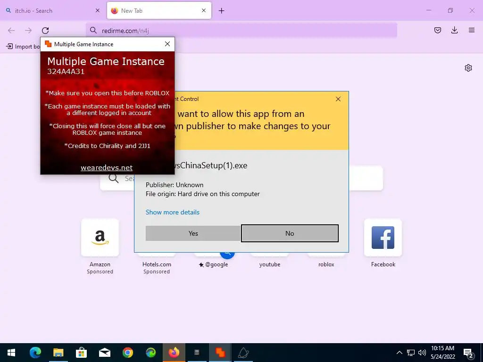Click the new tab search magnifier icon
483x362 pixels.
click(x=113, y=178)
